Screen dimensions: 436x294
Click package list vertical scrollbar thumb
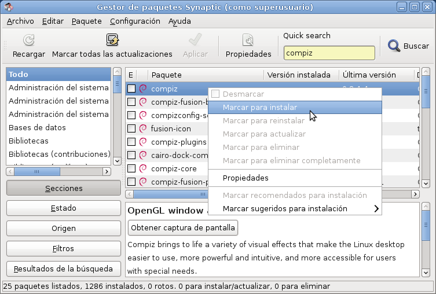tap(426, 91)
